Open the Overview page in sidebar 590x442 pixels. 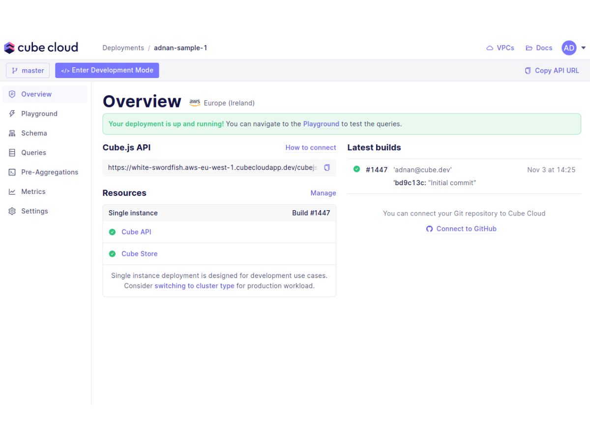45,94
